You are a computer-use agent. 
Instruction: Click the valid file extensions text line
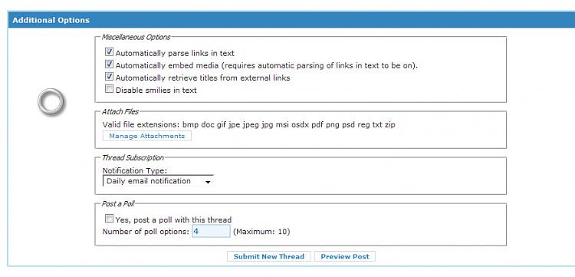click(248, 125)
